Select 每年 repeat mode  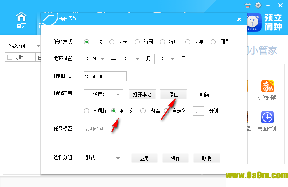pos(188,42)
